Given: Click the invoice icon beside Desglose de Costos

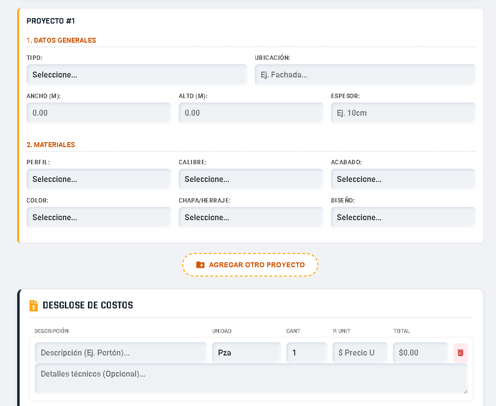Looking at the screenshot, I should [x=33, y=305].
